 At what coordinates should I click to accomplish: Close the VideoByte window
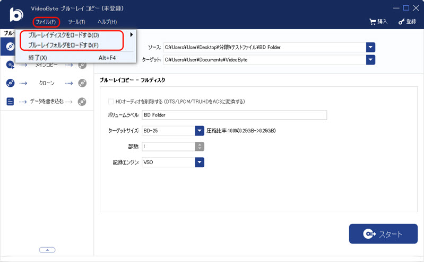pos(416,8)
